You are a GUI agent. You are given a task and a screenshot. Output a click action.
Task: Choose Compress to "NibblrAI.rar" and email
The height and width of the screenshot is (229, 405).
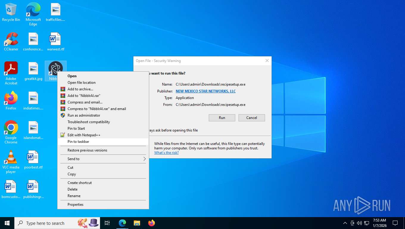(x=103, y=109)
